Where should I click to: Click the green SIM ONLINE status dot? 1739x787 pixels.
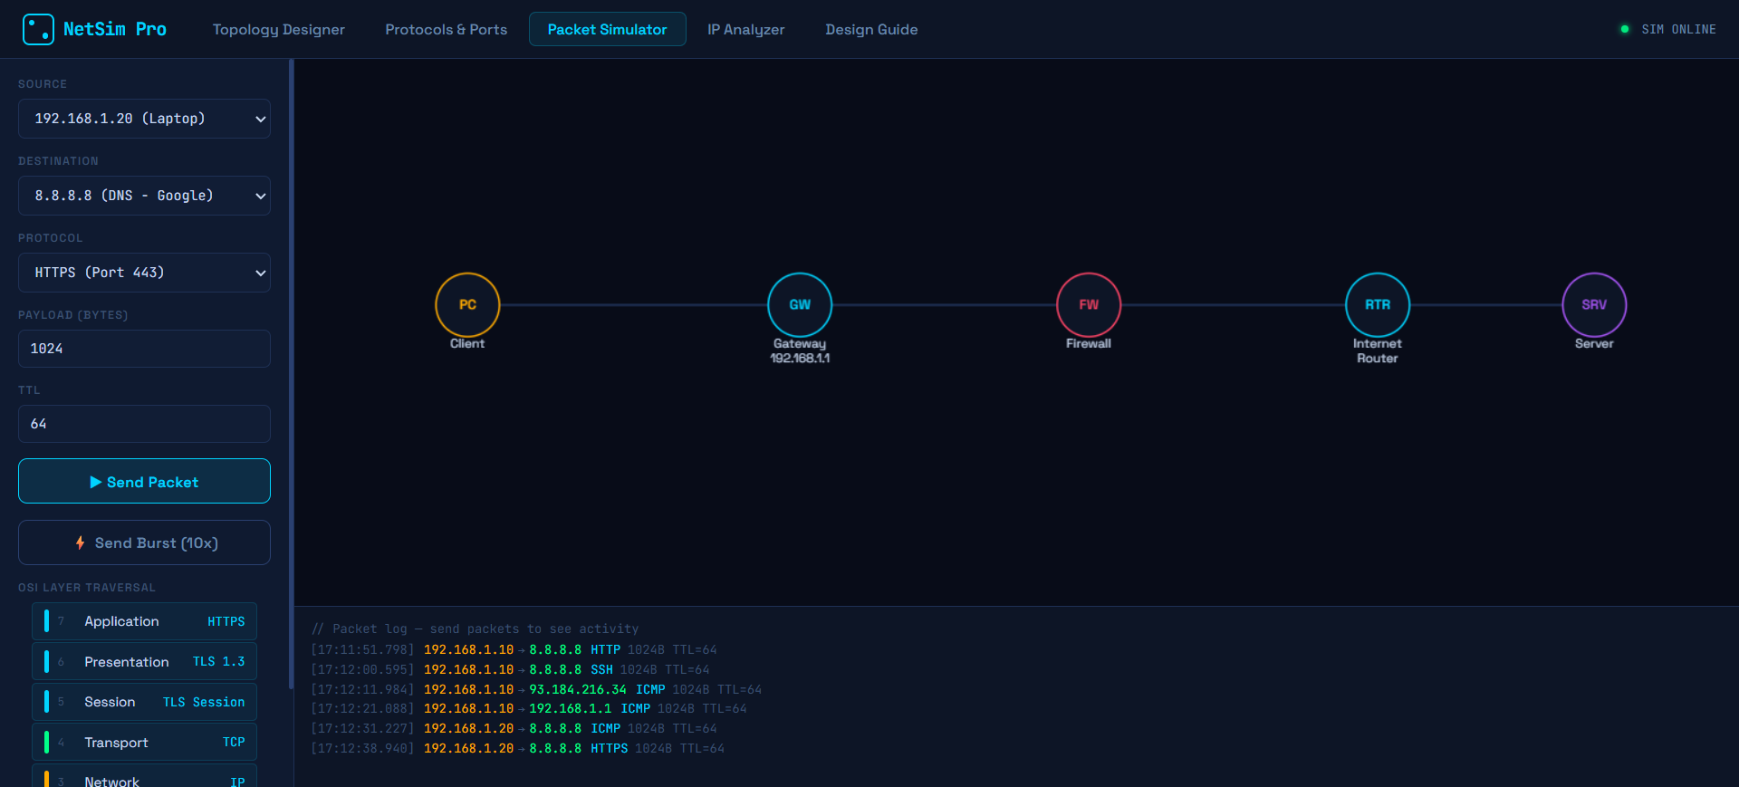click(x=1624, y=29)
